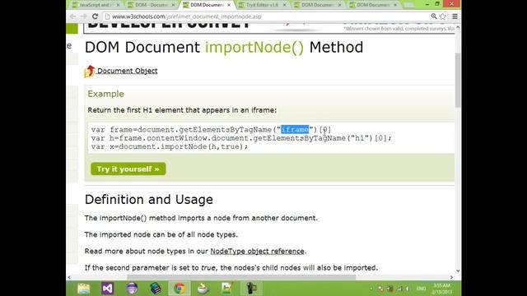This screenshot has width=527, height=296.
Task: Open the stacked books app in taskbar
Action: [x=156, y=289]
